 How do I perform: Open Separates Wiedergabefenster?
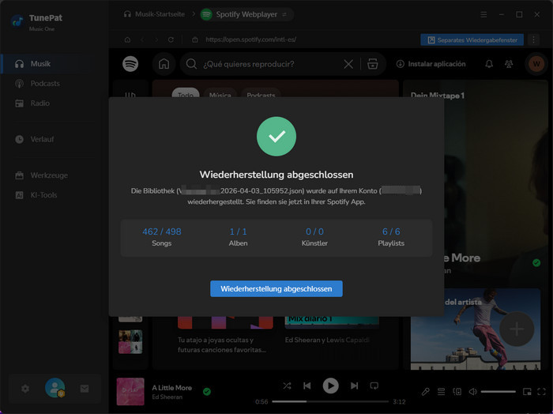(472, 40)
